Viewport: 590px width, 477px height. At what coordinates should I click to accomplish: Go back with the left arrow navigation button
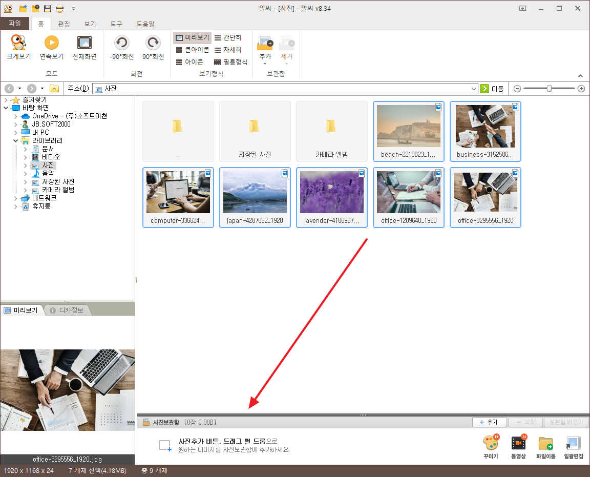click(x=9, y=89)
